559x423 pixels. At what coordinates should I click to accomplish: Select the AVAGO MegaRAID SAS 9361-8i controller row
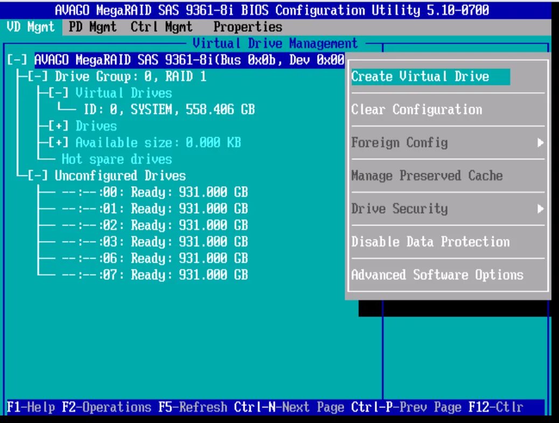click(190, 60)
